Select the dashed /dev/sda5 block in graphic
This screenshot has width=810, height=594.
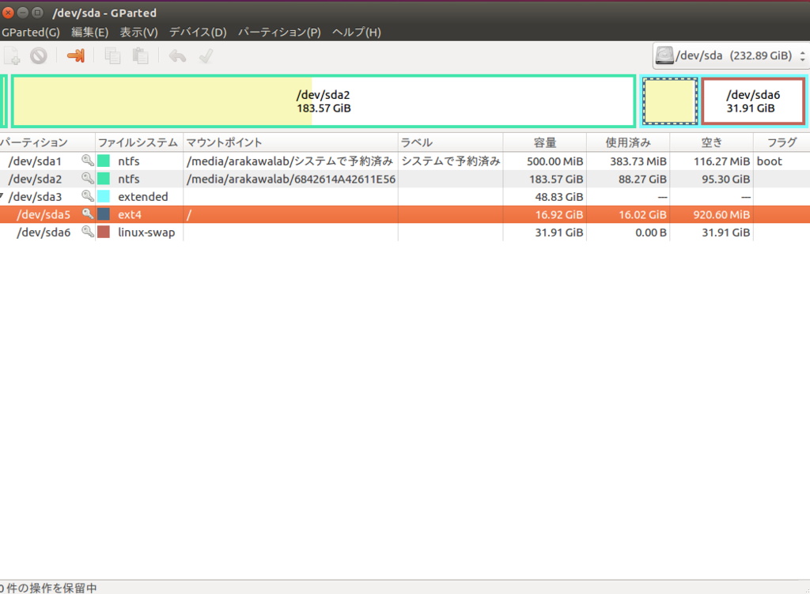pos(670,101)
